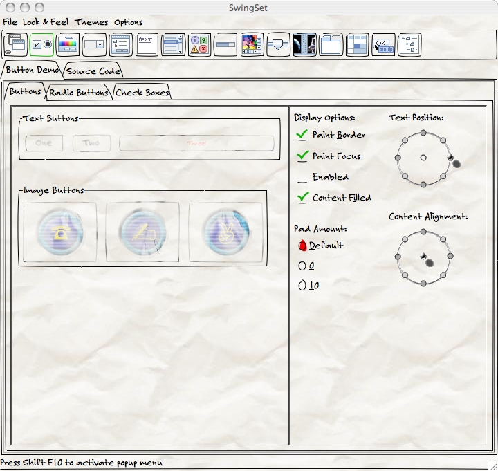Image resolution: width=498 pixels, height=471 pixels.
Task: Select the 10 pad amount radio button
Action: [302, 285]
